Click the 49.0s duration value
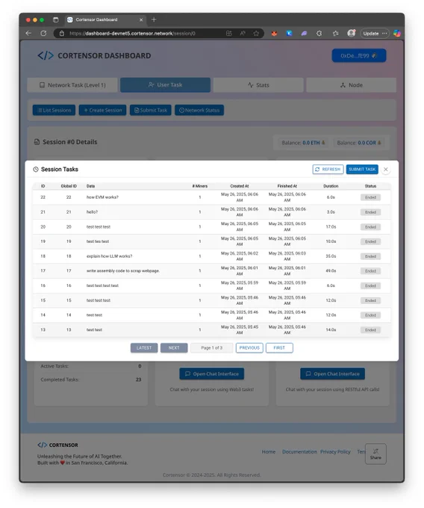The width and height of the screenshot is (424, 508). [331, 271]
